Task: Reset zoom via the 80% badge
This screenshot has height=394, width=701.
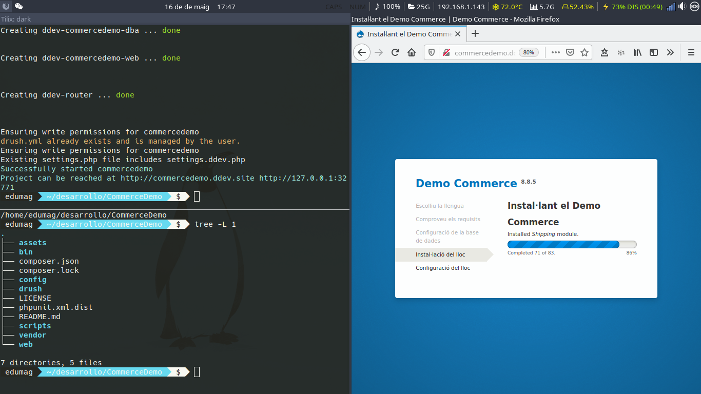Action: [529, 52]
